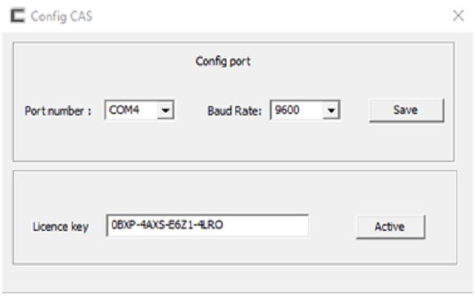
Task: Click the 9600 value in baud combo box
Action: click(x=287, y=110)
